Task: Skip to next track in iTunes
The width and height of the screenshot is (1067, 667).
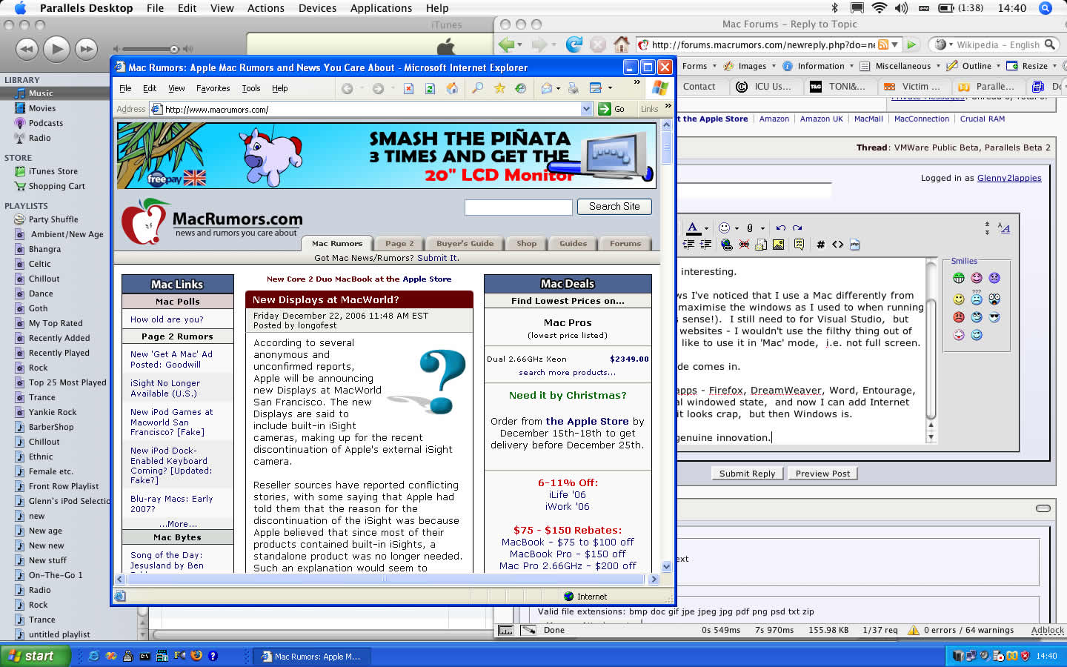Action: click(x=86, y=49)
